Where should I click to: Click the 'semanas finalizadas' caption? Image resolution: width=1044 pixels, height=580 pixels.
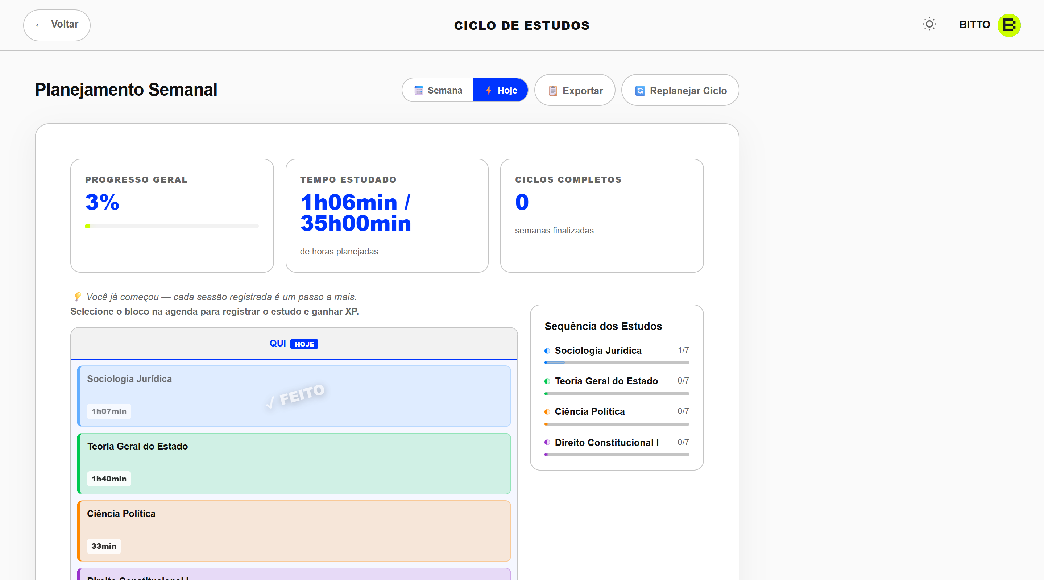tap(554, 230)
